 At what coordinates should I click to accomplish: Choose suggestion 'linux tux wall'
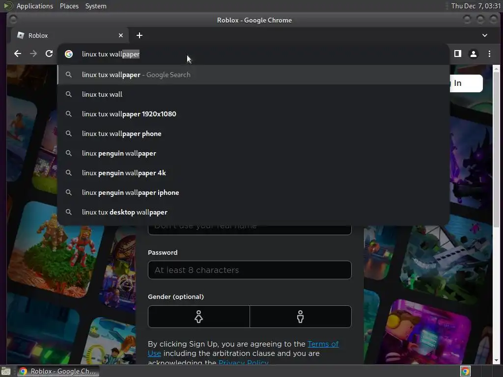click(253, 94)
